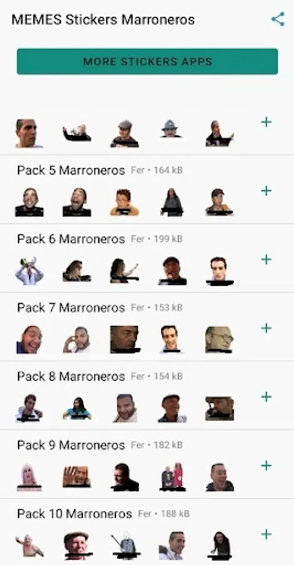The height and width of the screenshot is (565, 294).
Task: Tap the orange shirt boy sticker in Pack 5
Action: 125,202
